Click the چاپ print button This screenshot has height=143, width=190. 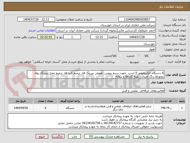tap(74, 136)
